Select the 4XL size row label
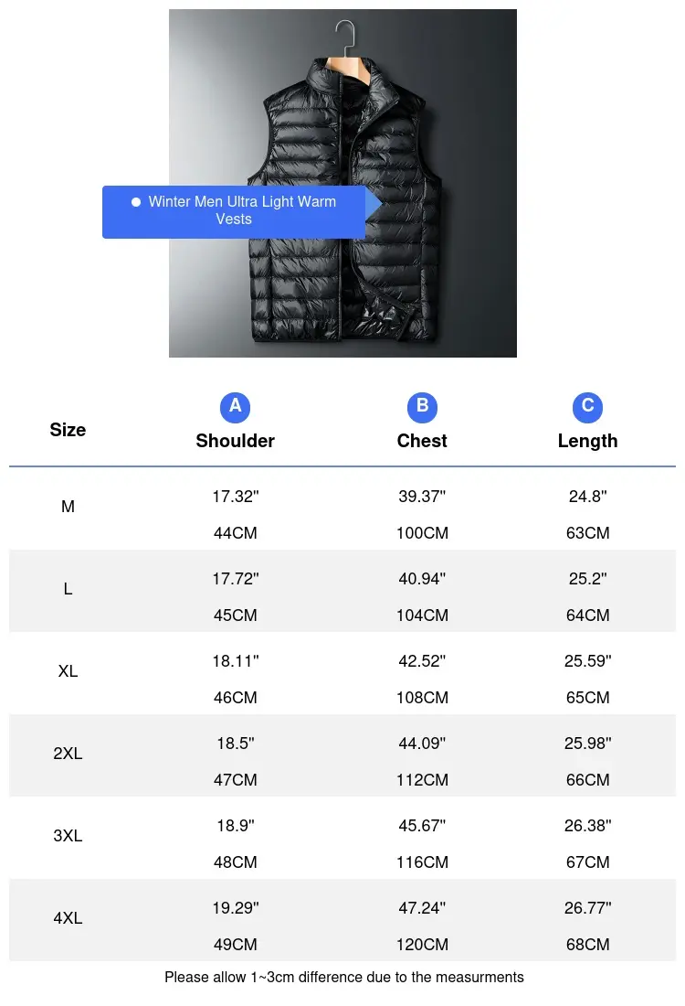 [68, 918]
